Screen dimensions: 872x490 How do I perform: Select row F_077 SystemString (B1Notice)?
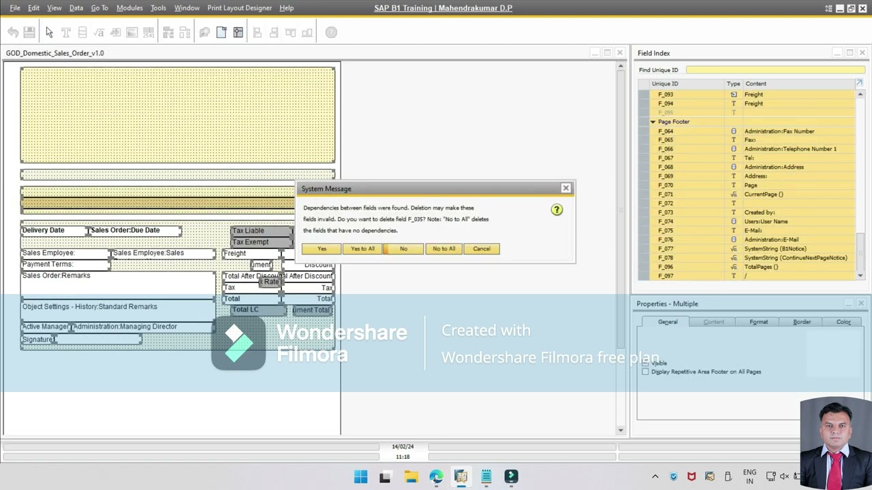coord(748,248)
